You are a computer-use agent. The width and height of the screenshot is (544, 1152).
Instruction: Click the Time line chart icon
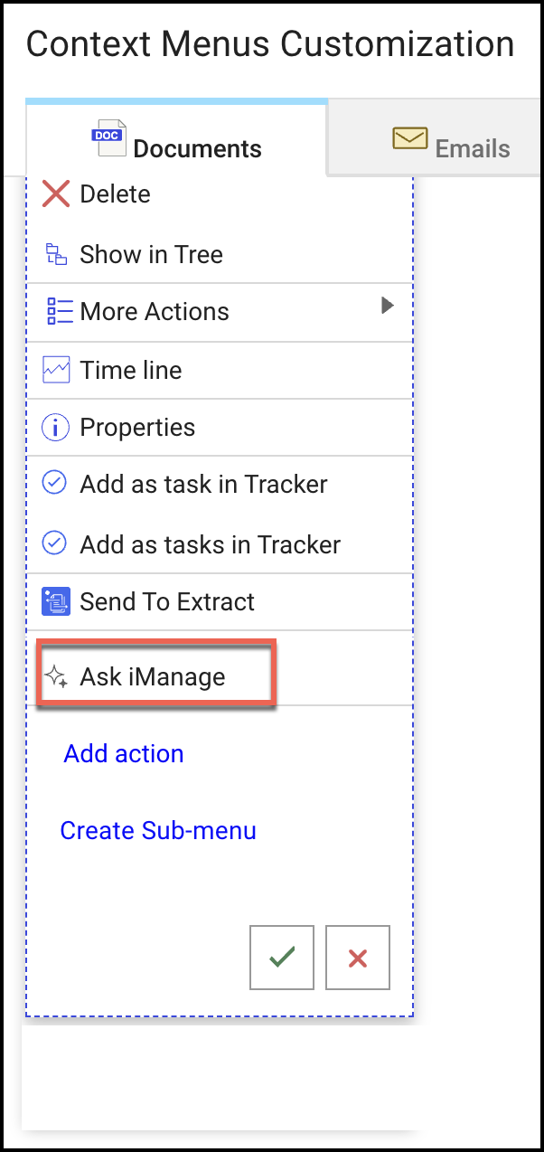(56, 370)
